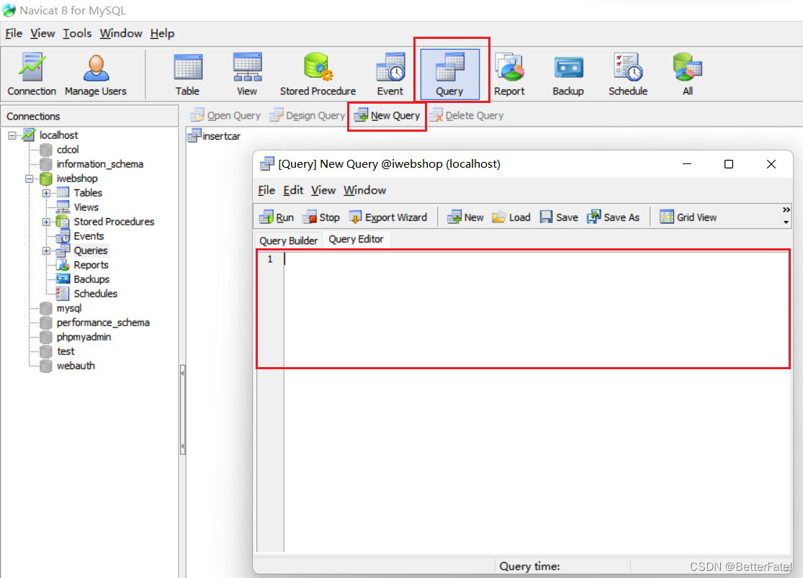
Task: Expand query toolbar overflow chevron
Action: tap(786, 210)
